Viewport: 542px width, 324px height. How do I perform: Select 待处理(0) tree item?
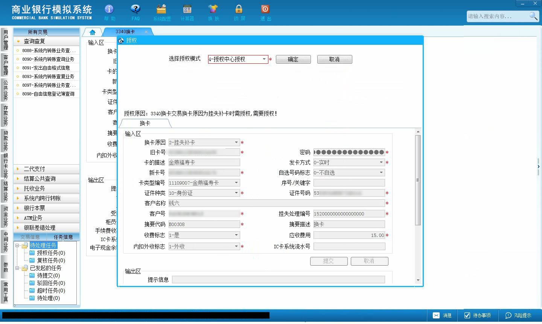coord(48,298)
